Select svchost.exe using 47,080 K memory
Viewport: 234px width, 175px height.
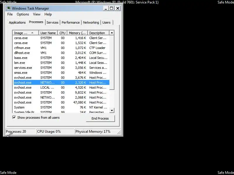(61, 102)
